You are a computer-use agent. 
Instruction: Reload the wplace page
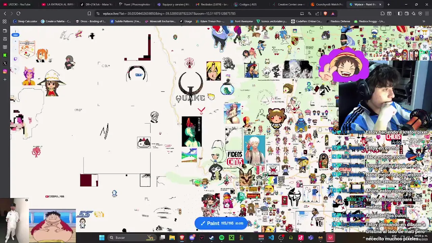tap(18, 13)
